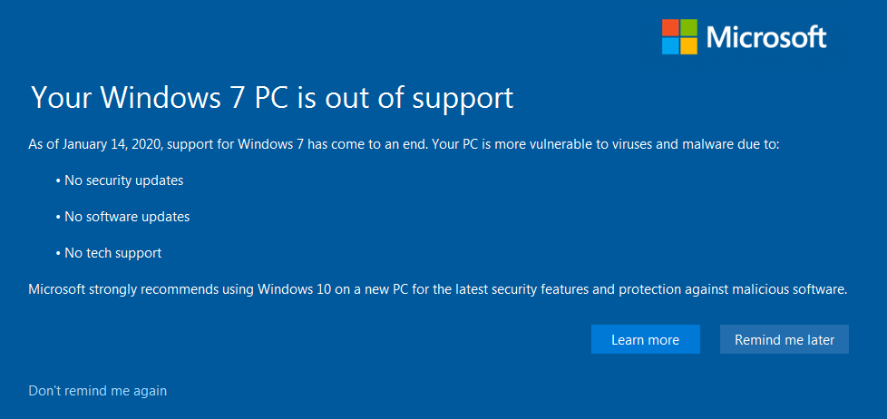This screenshot has width=887, height=419.
Task: Click the "No software updates" bullet
Action: (122, 217)
